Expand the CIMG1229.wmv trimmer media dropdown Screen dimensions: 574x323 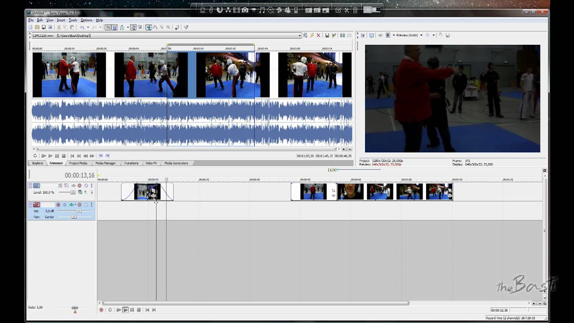(x=300, y=35)
